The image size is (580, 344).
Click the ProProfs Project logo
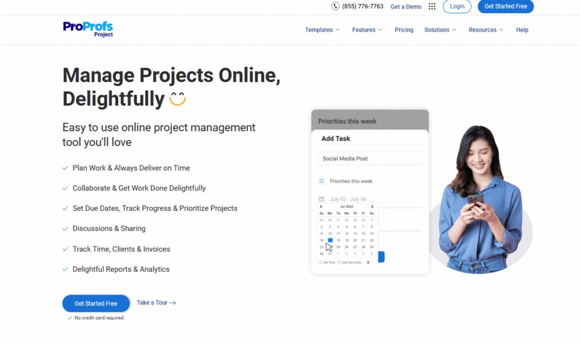(88, 29)
